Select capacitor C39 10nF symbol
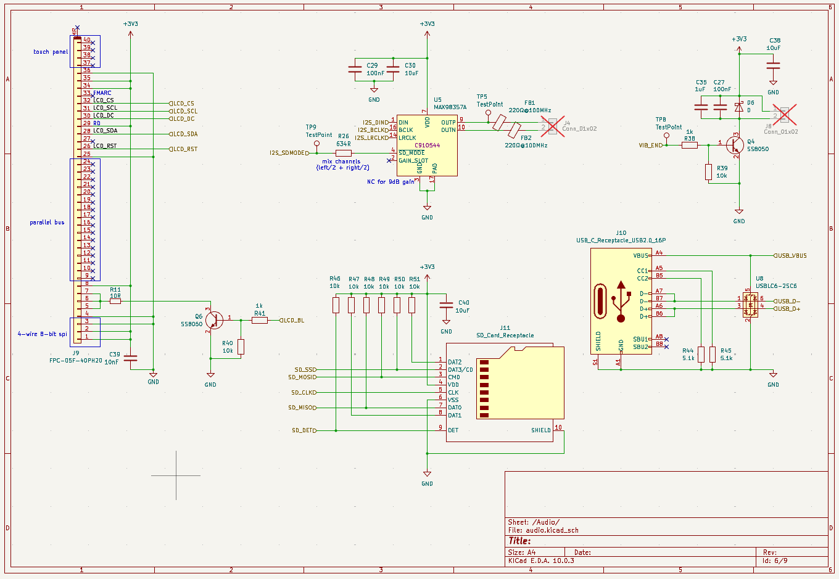 pos(130,358)
